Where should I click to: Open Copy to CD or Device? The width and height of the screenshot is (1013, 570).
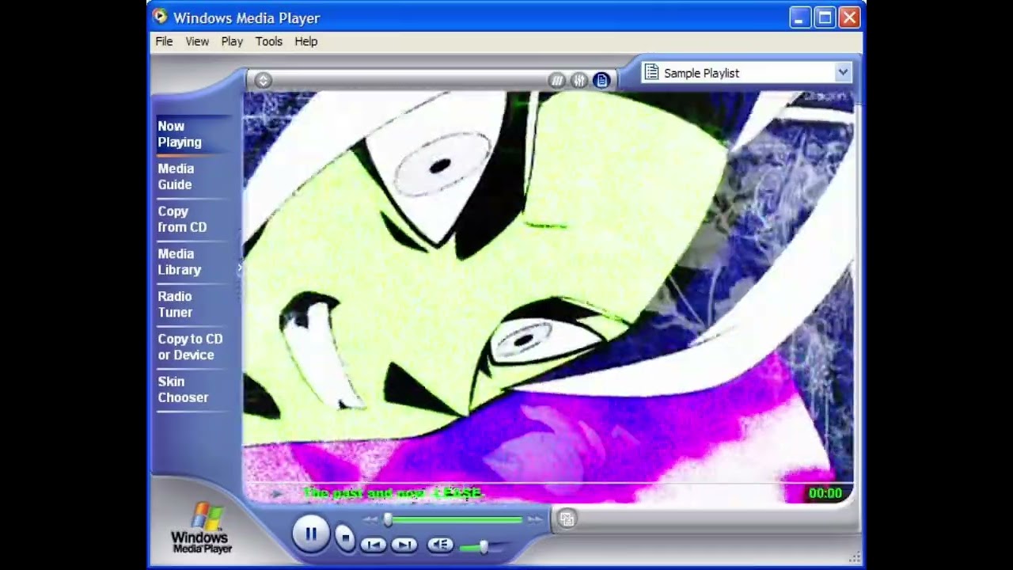pyautogui.click(x=192, y=347)
